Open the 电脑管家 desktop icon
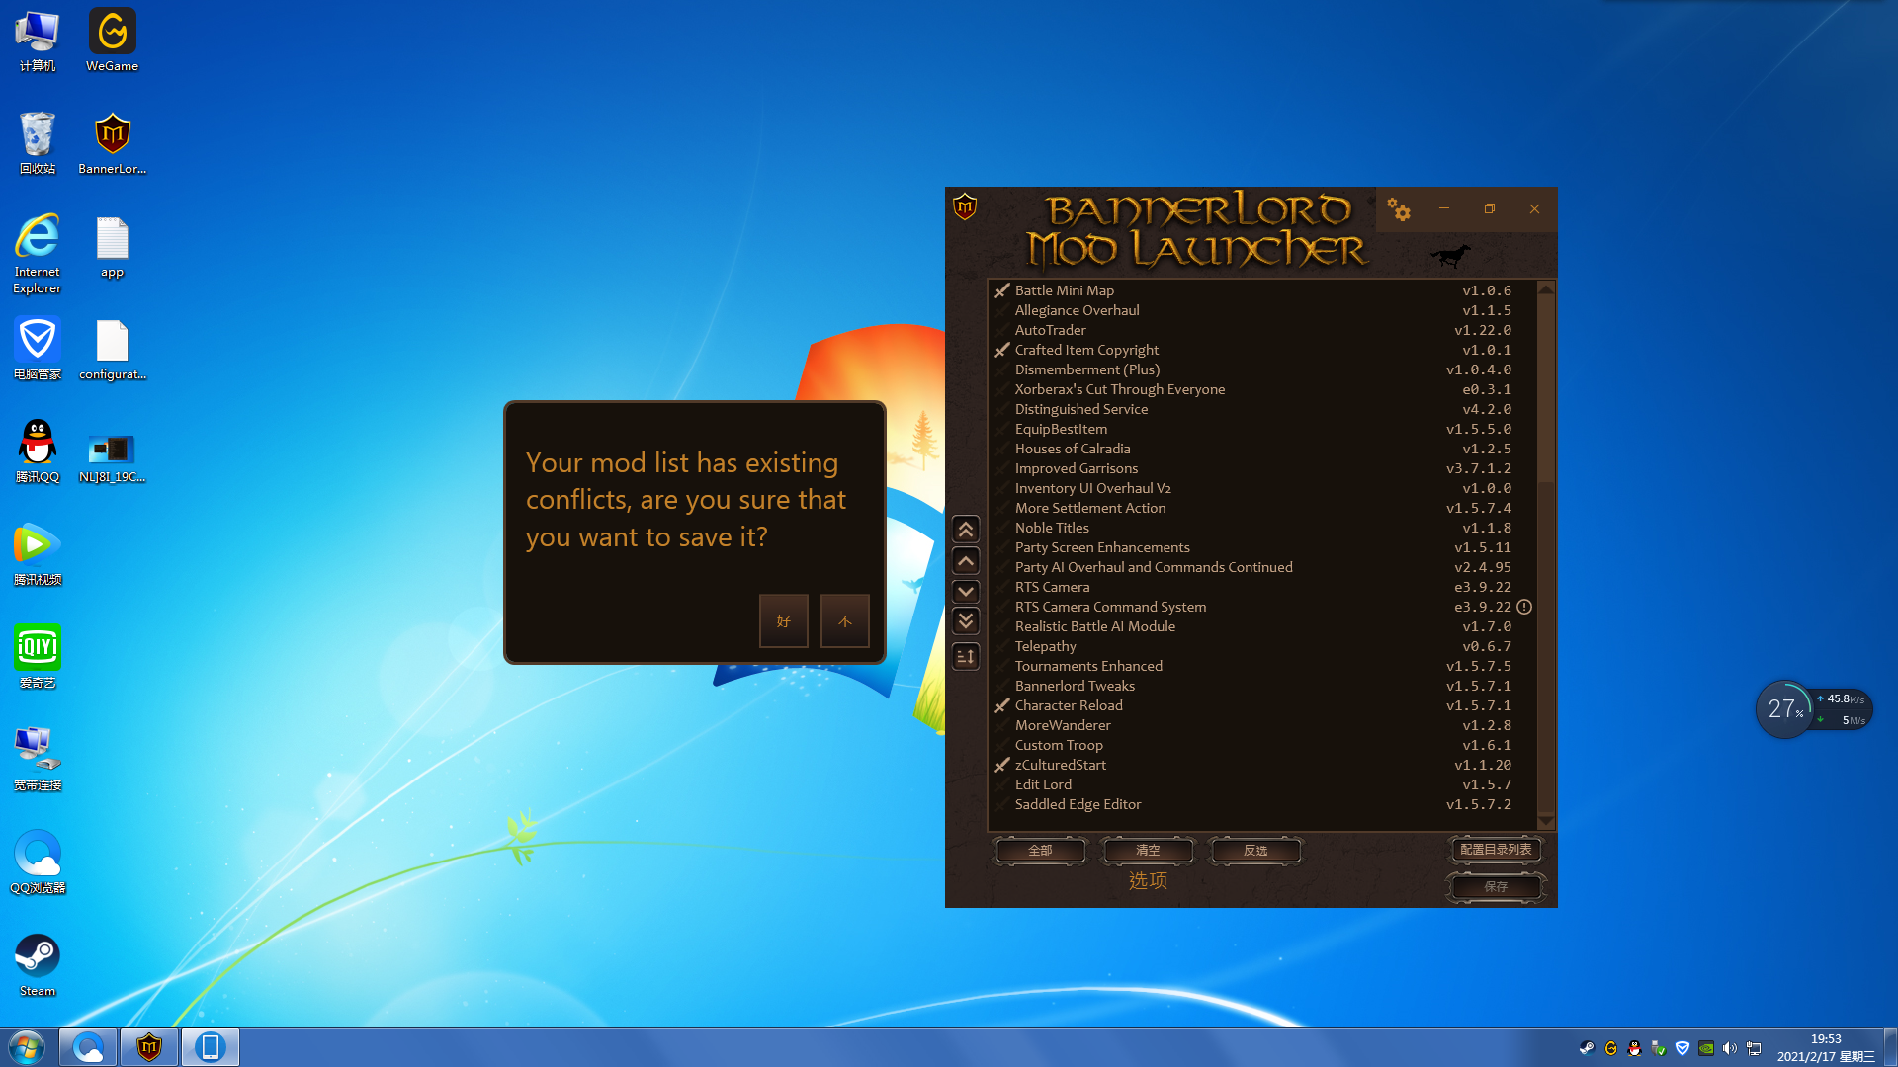Viewport: 1898px width, 1067px height. click(38, 349)
